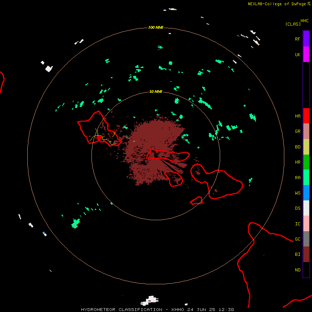Select the DS white legend block

click(x=306, y=208)
